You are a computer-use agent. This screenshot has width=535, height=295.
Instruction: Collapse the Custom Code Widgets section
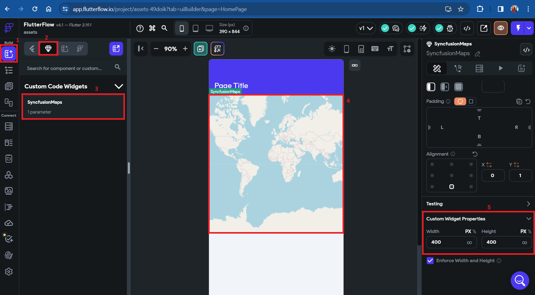tap(119, 86)
